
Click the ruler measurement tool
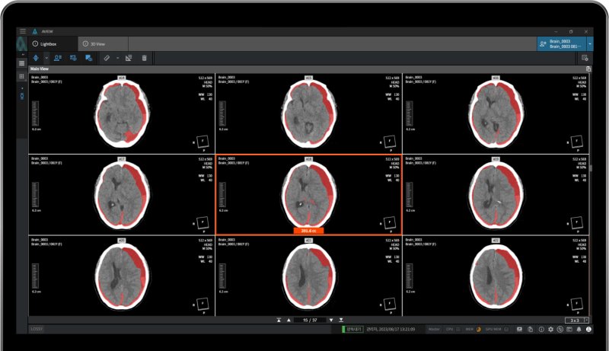point(107,58)
